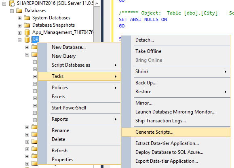Choose Extract Data-tier Application...
The height and width of the screenshot is (168, 234).
click(176, 143)
